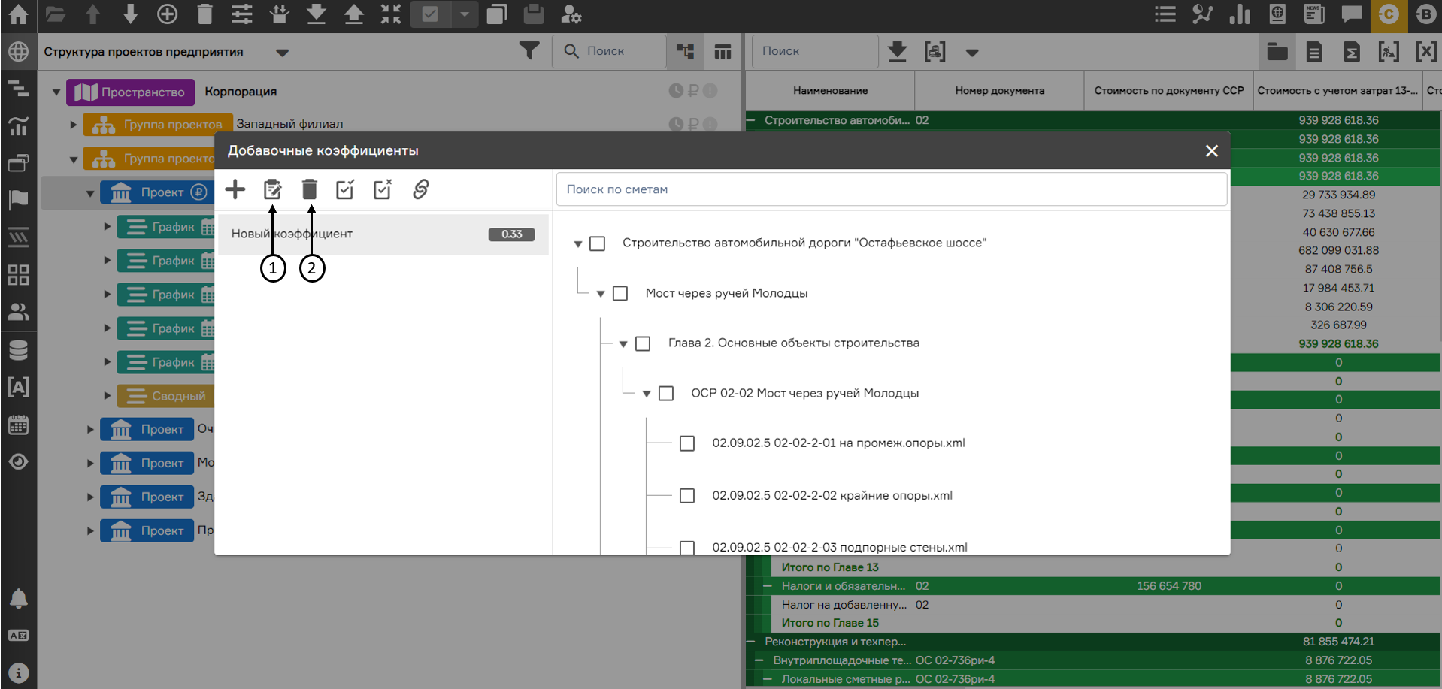
Task: Add a new coefficient with plus icon
Action: [x=235, y=189]
